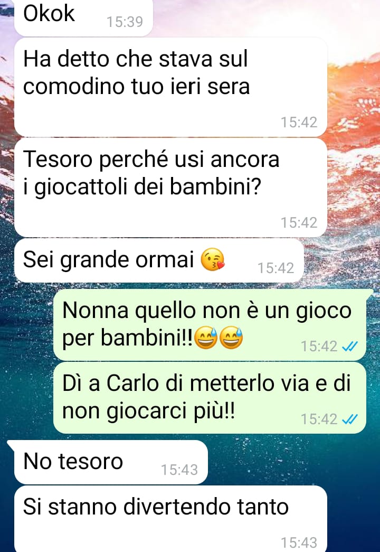Click the 15:42 timestamp beside the kiss emoji

coord(276,268)
